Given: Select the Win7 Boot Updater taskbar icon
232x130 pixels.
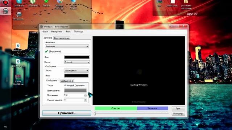Looking at the screenshot, I should pyautogui.click(x=5, y=11).
